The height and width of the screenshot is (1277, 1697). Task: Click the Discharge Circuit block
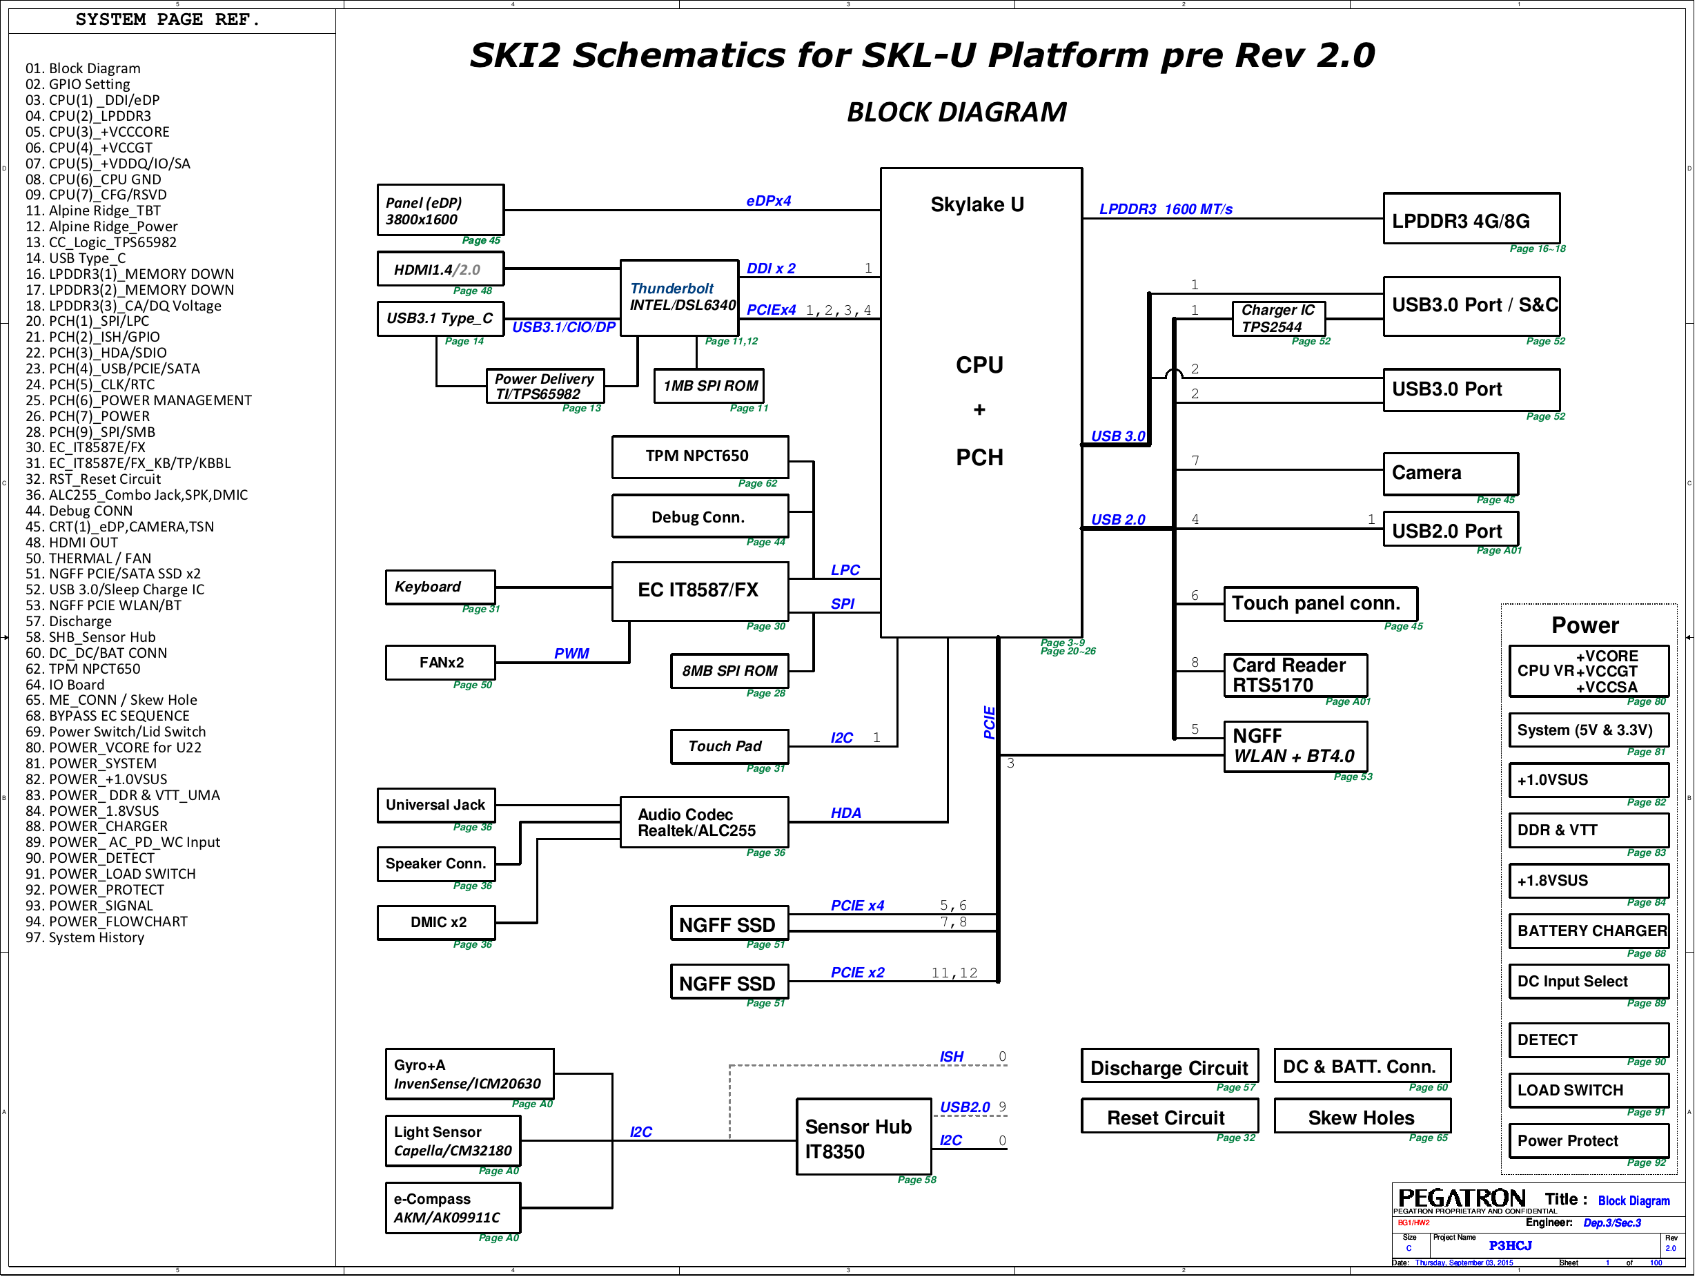pos(1168,1066)
